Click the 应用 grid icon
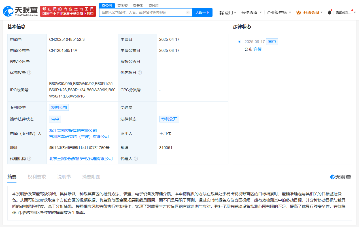359x227 pixels. [x=222, y=12]
